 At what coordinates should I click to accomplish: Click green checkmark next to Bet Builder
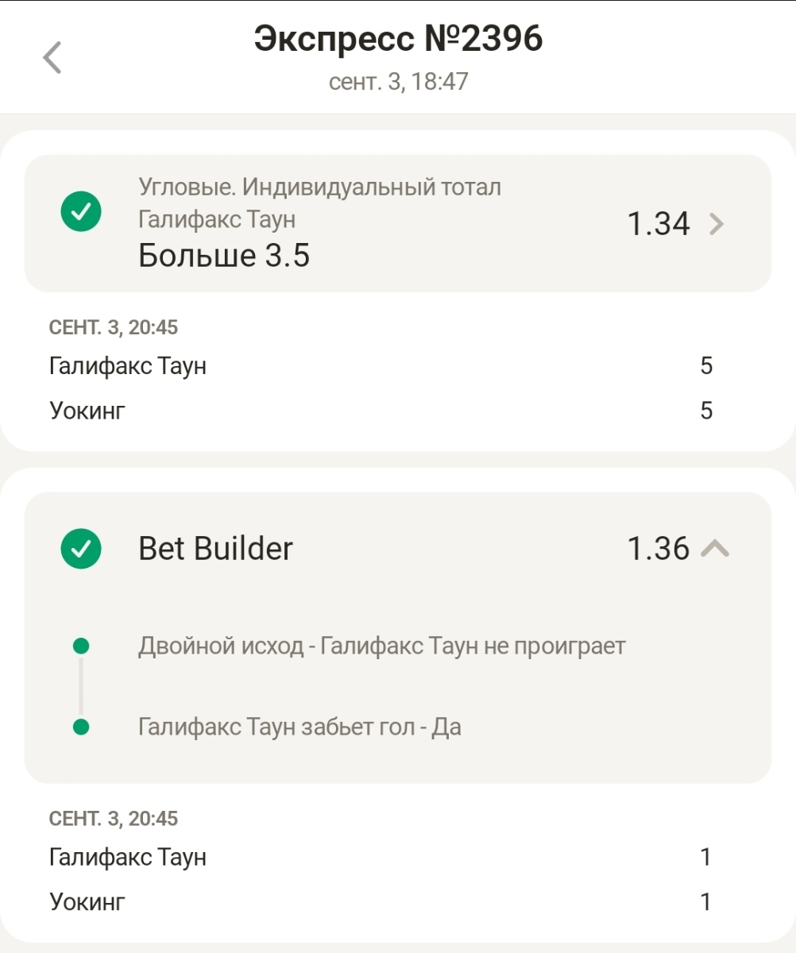81,549
